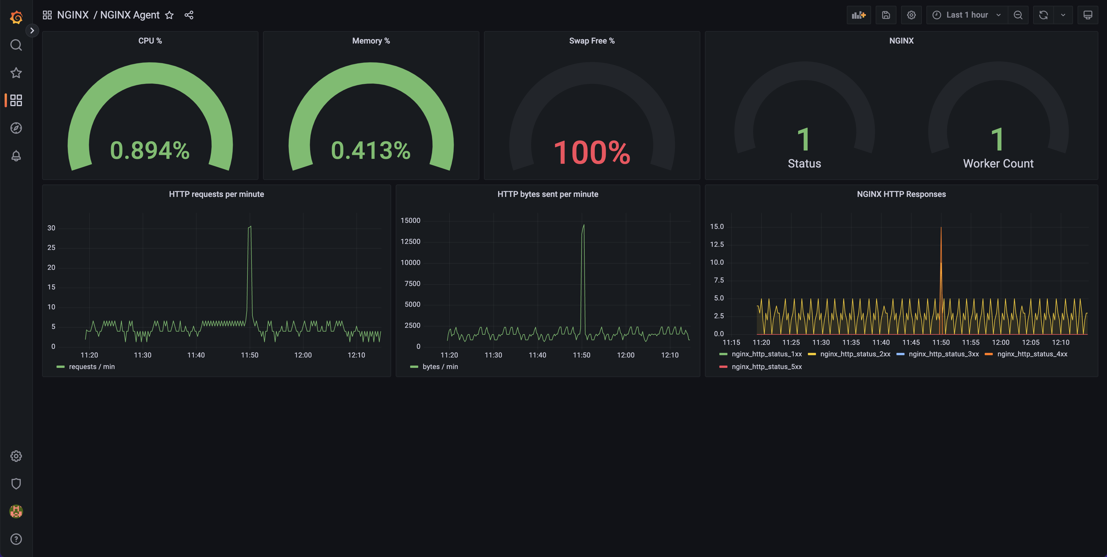The image size is (1107, 557).
Task: Click green color swatch of requests / min
Action: tap(61, 367)
